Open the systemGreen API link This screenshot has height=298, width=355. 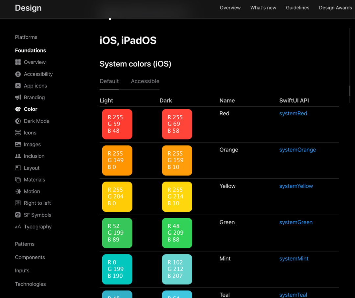coord(296,222)
